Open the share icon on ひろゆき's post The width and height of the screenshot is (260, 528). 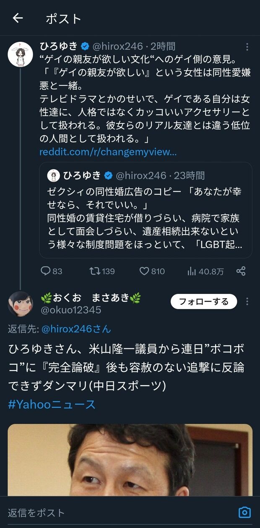[x=241, y=271]
